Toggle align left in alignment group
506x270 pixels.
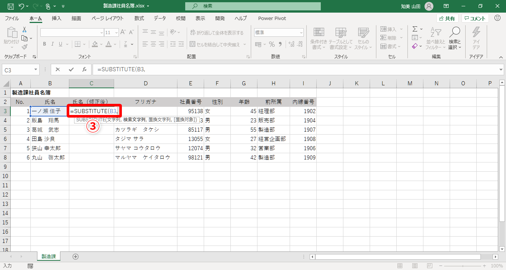(x=145, y=44)
